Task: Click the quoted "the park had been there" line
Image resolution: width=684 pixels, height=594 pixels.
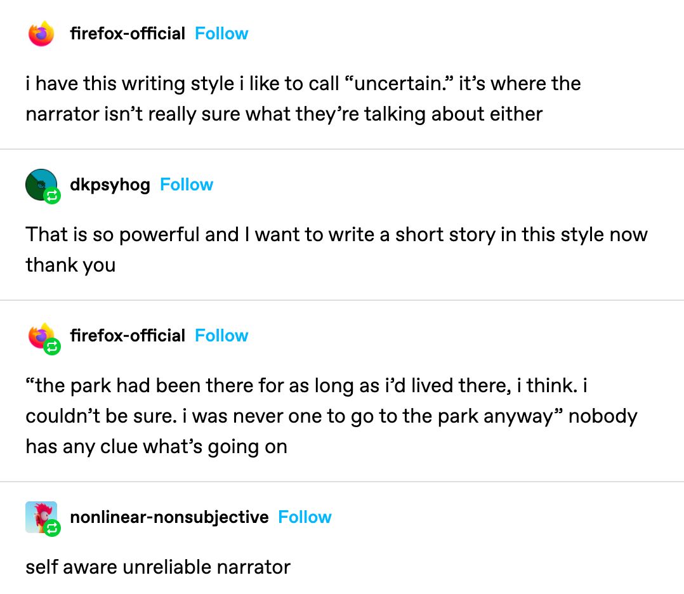Action: [x=310, y=385]
